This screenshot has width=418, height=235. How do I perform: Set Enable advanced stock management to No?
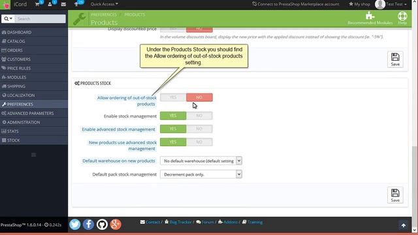click(199, 129)
